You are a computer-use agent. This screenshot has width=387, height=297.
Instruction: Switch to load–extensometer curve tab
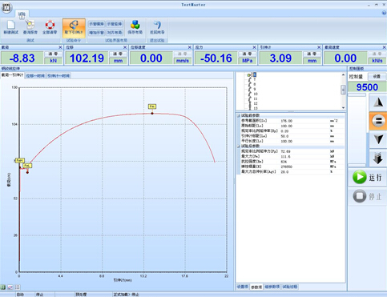tap(12, 75)
